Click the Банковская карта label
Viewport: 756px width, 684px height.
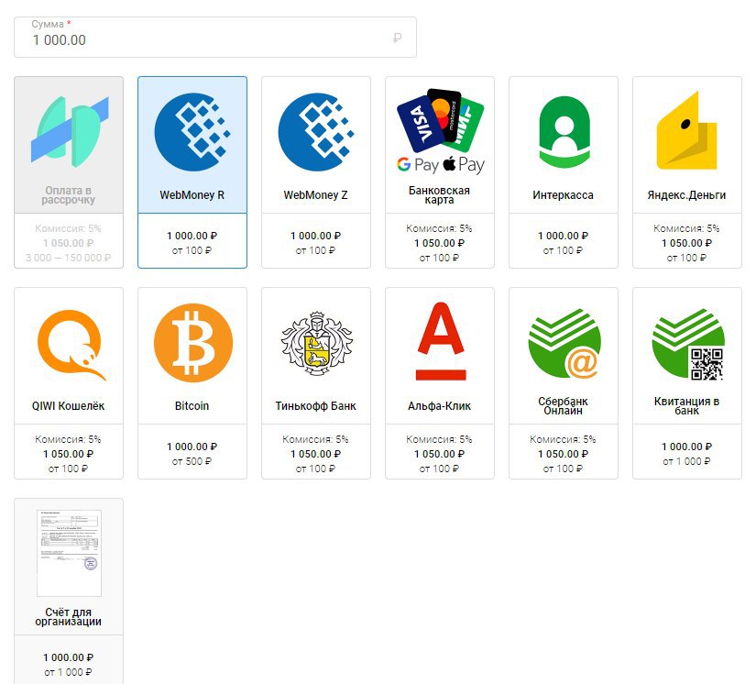pos(439,195)
